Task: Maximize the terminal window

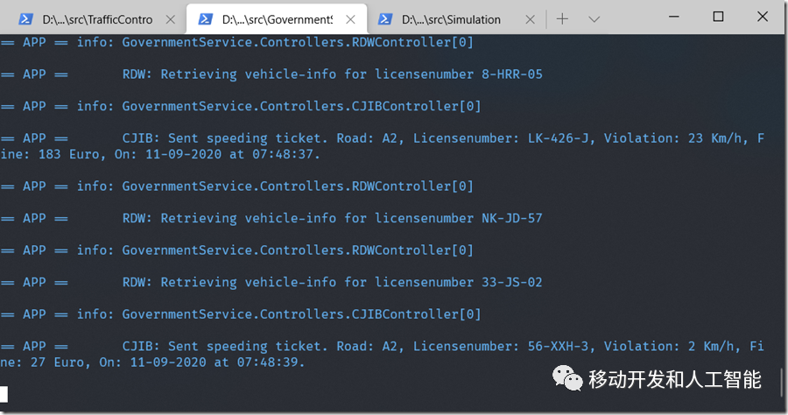Action: pos(718,17)
